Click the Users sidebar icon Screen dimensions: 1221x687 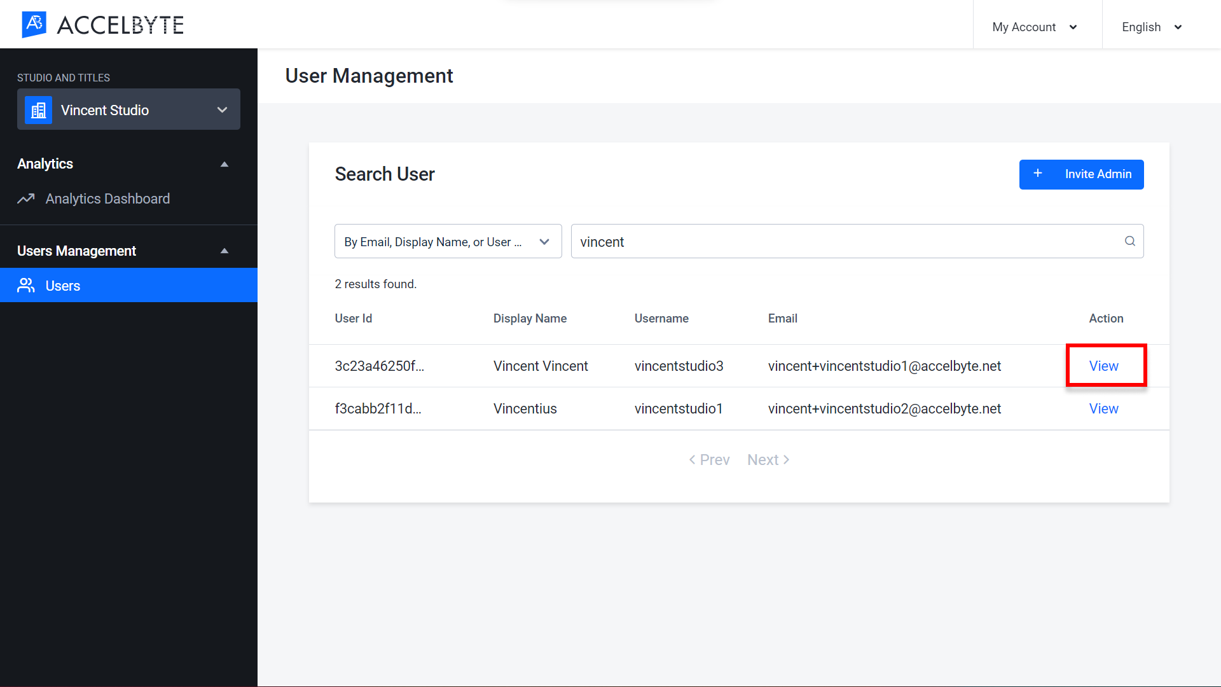coord(25,285)
